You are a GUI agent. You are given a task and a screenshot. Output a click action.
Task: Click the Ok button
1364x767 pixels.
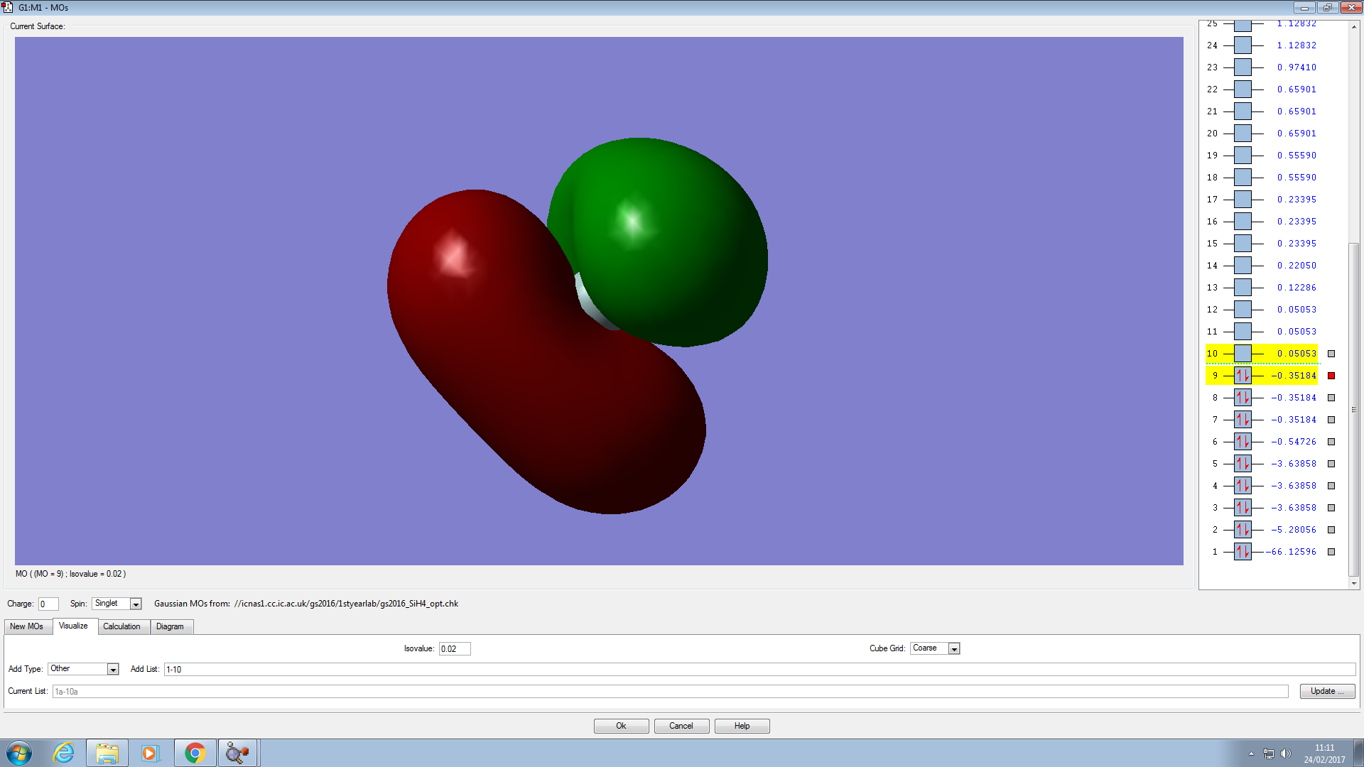[x=621, y=726]
